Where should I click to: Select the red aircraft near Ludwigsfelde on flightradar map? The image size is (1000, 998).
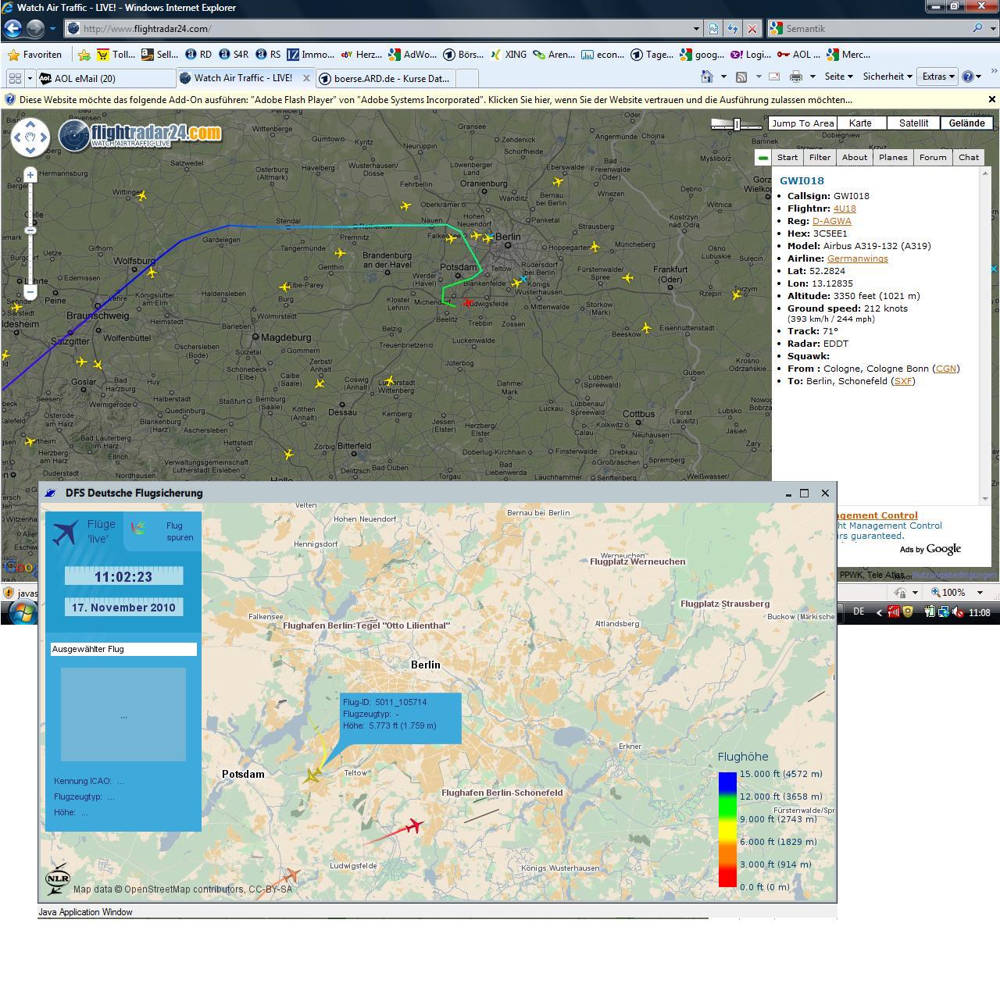(x=468, y=303)
